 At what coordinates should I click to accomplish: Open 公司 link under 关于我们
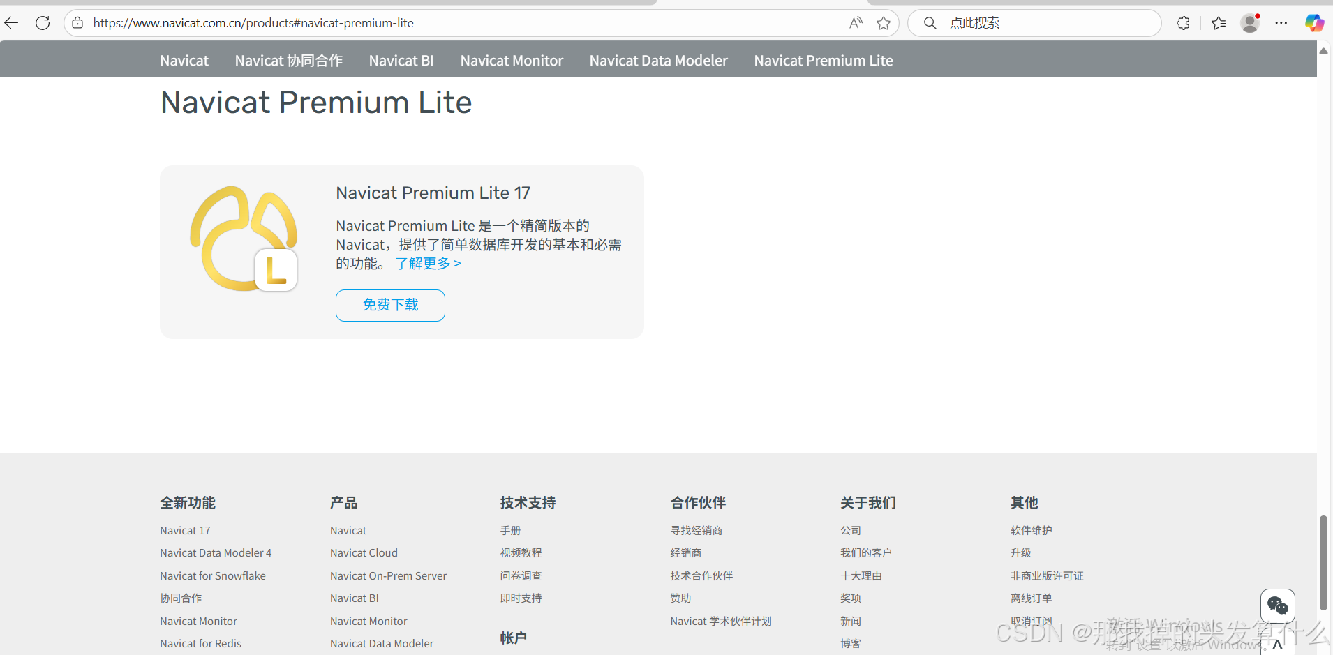[851, 531]
